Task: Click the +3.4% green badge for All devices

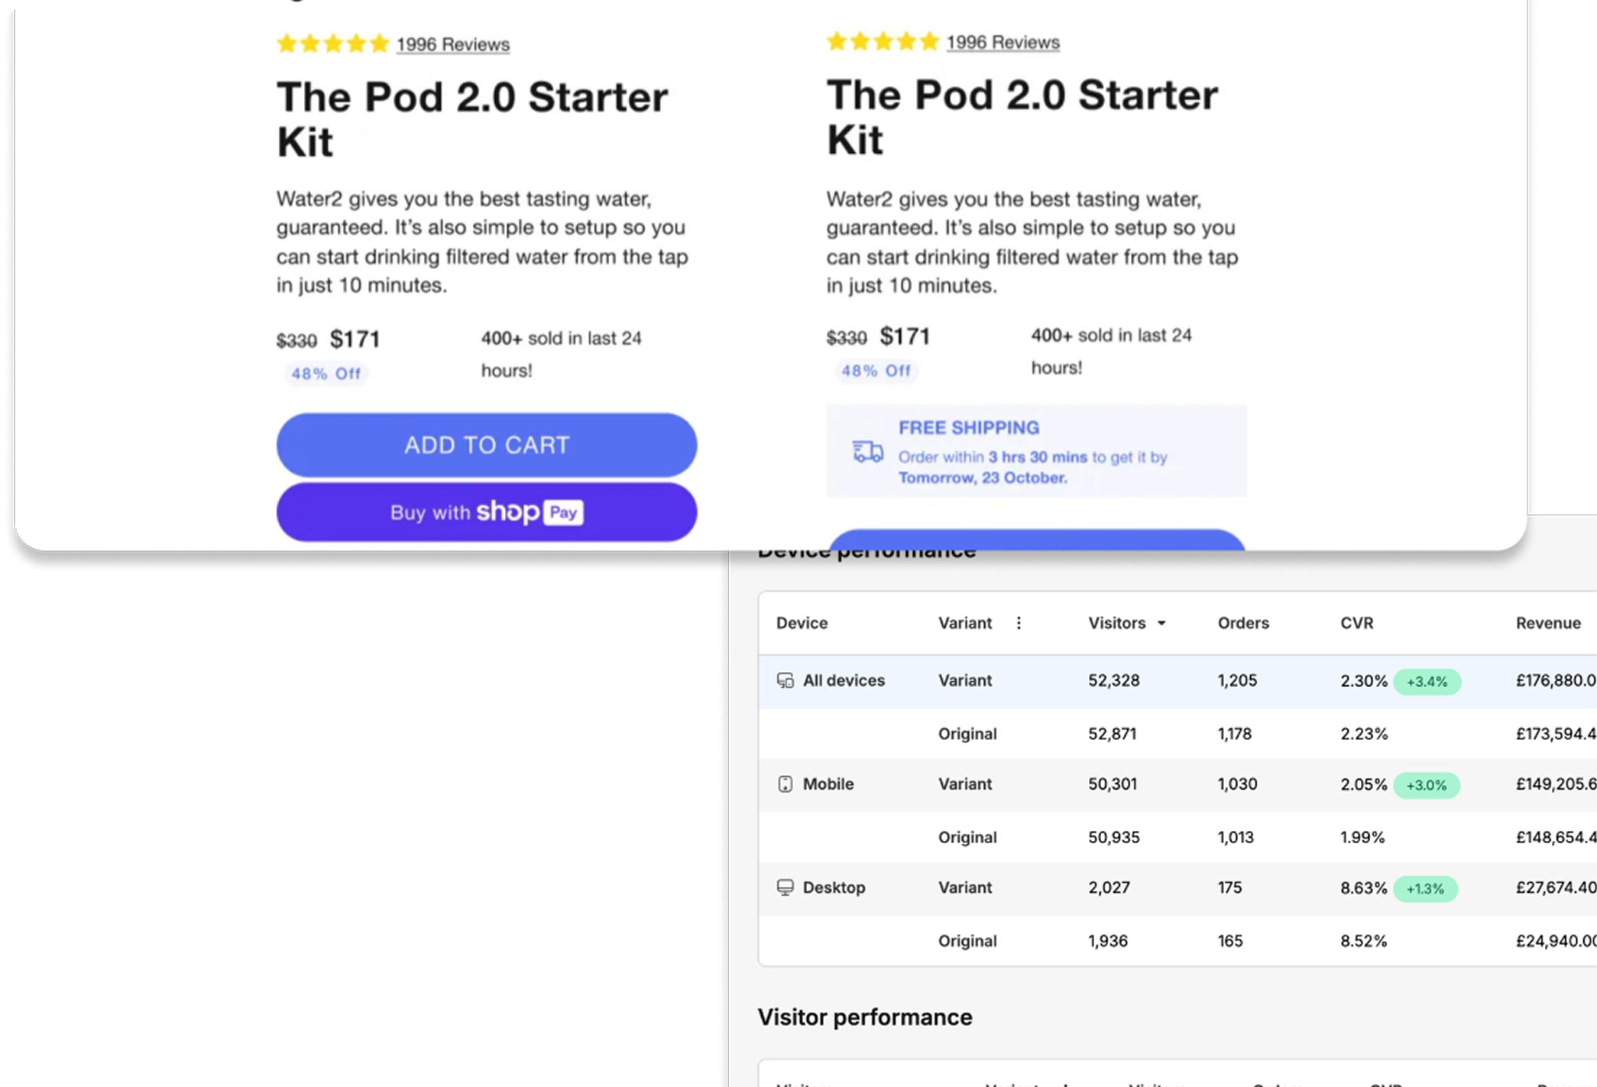Action: 1427,682
